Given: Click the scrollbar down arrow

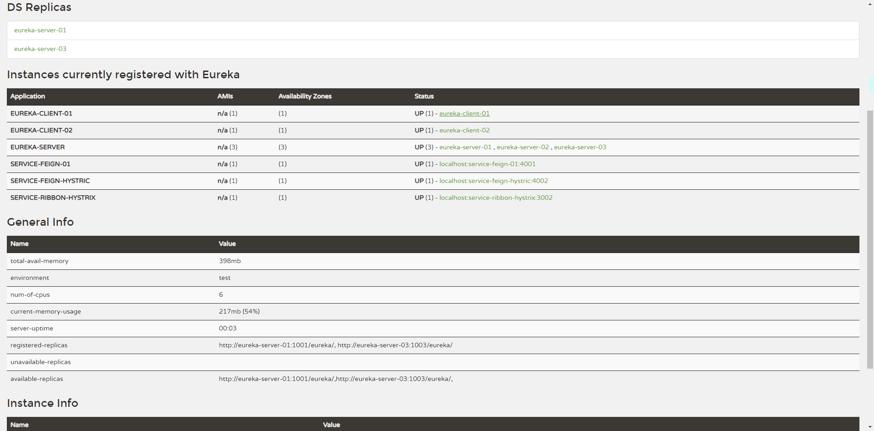Looking at the screenshot, I should [x=870, y=427].
